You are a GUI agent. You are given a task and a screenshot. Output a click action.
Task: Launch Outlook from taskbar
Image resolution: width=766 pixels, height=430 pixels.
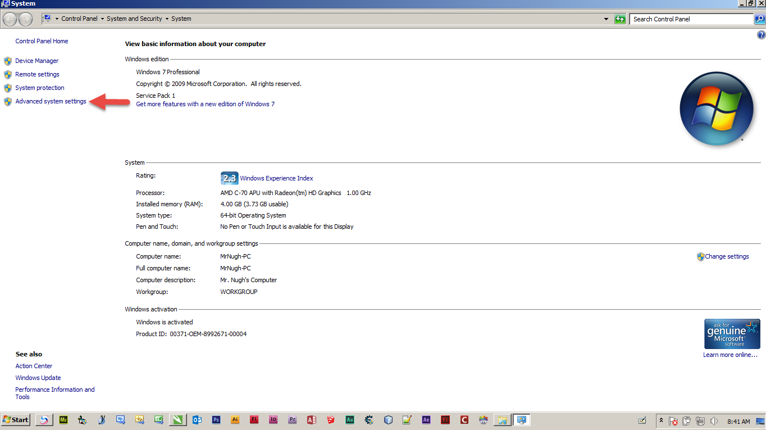(x=197, y=420)
